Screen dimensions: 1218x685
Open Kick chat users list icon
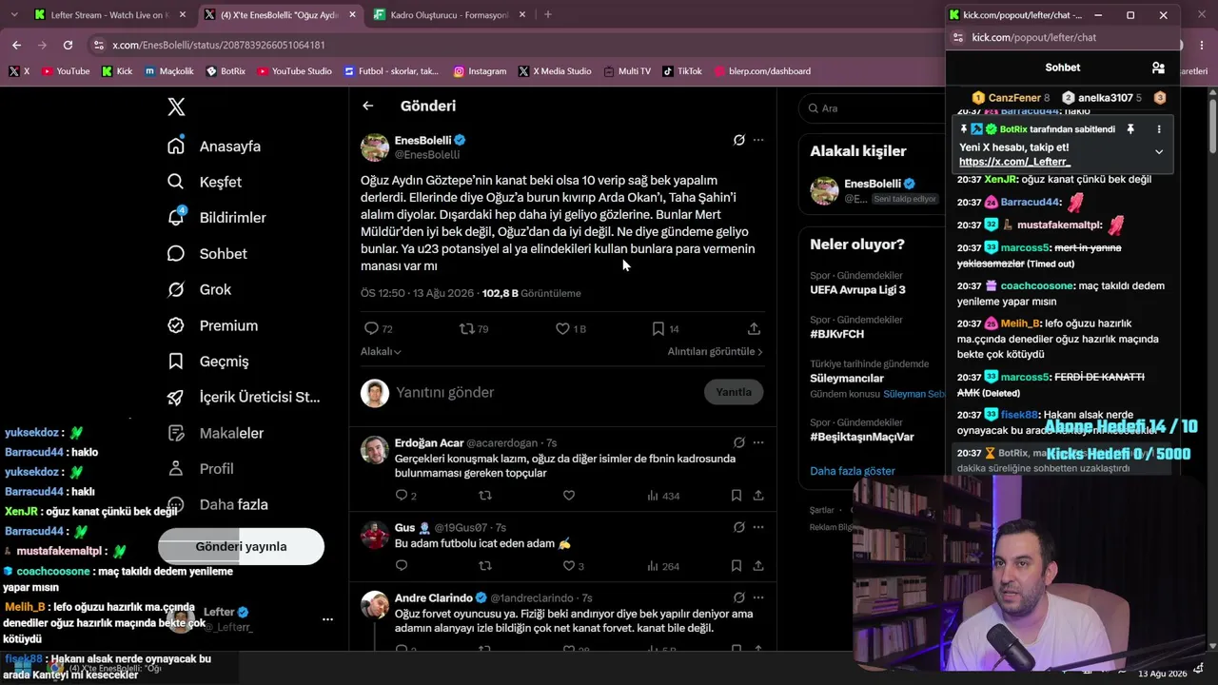pyautogui.click(x=1158, y=68)
